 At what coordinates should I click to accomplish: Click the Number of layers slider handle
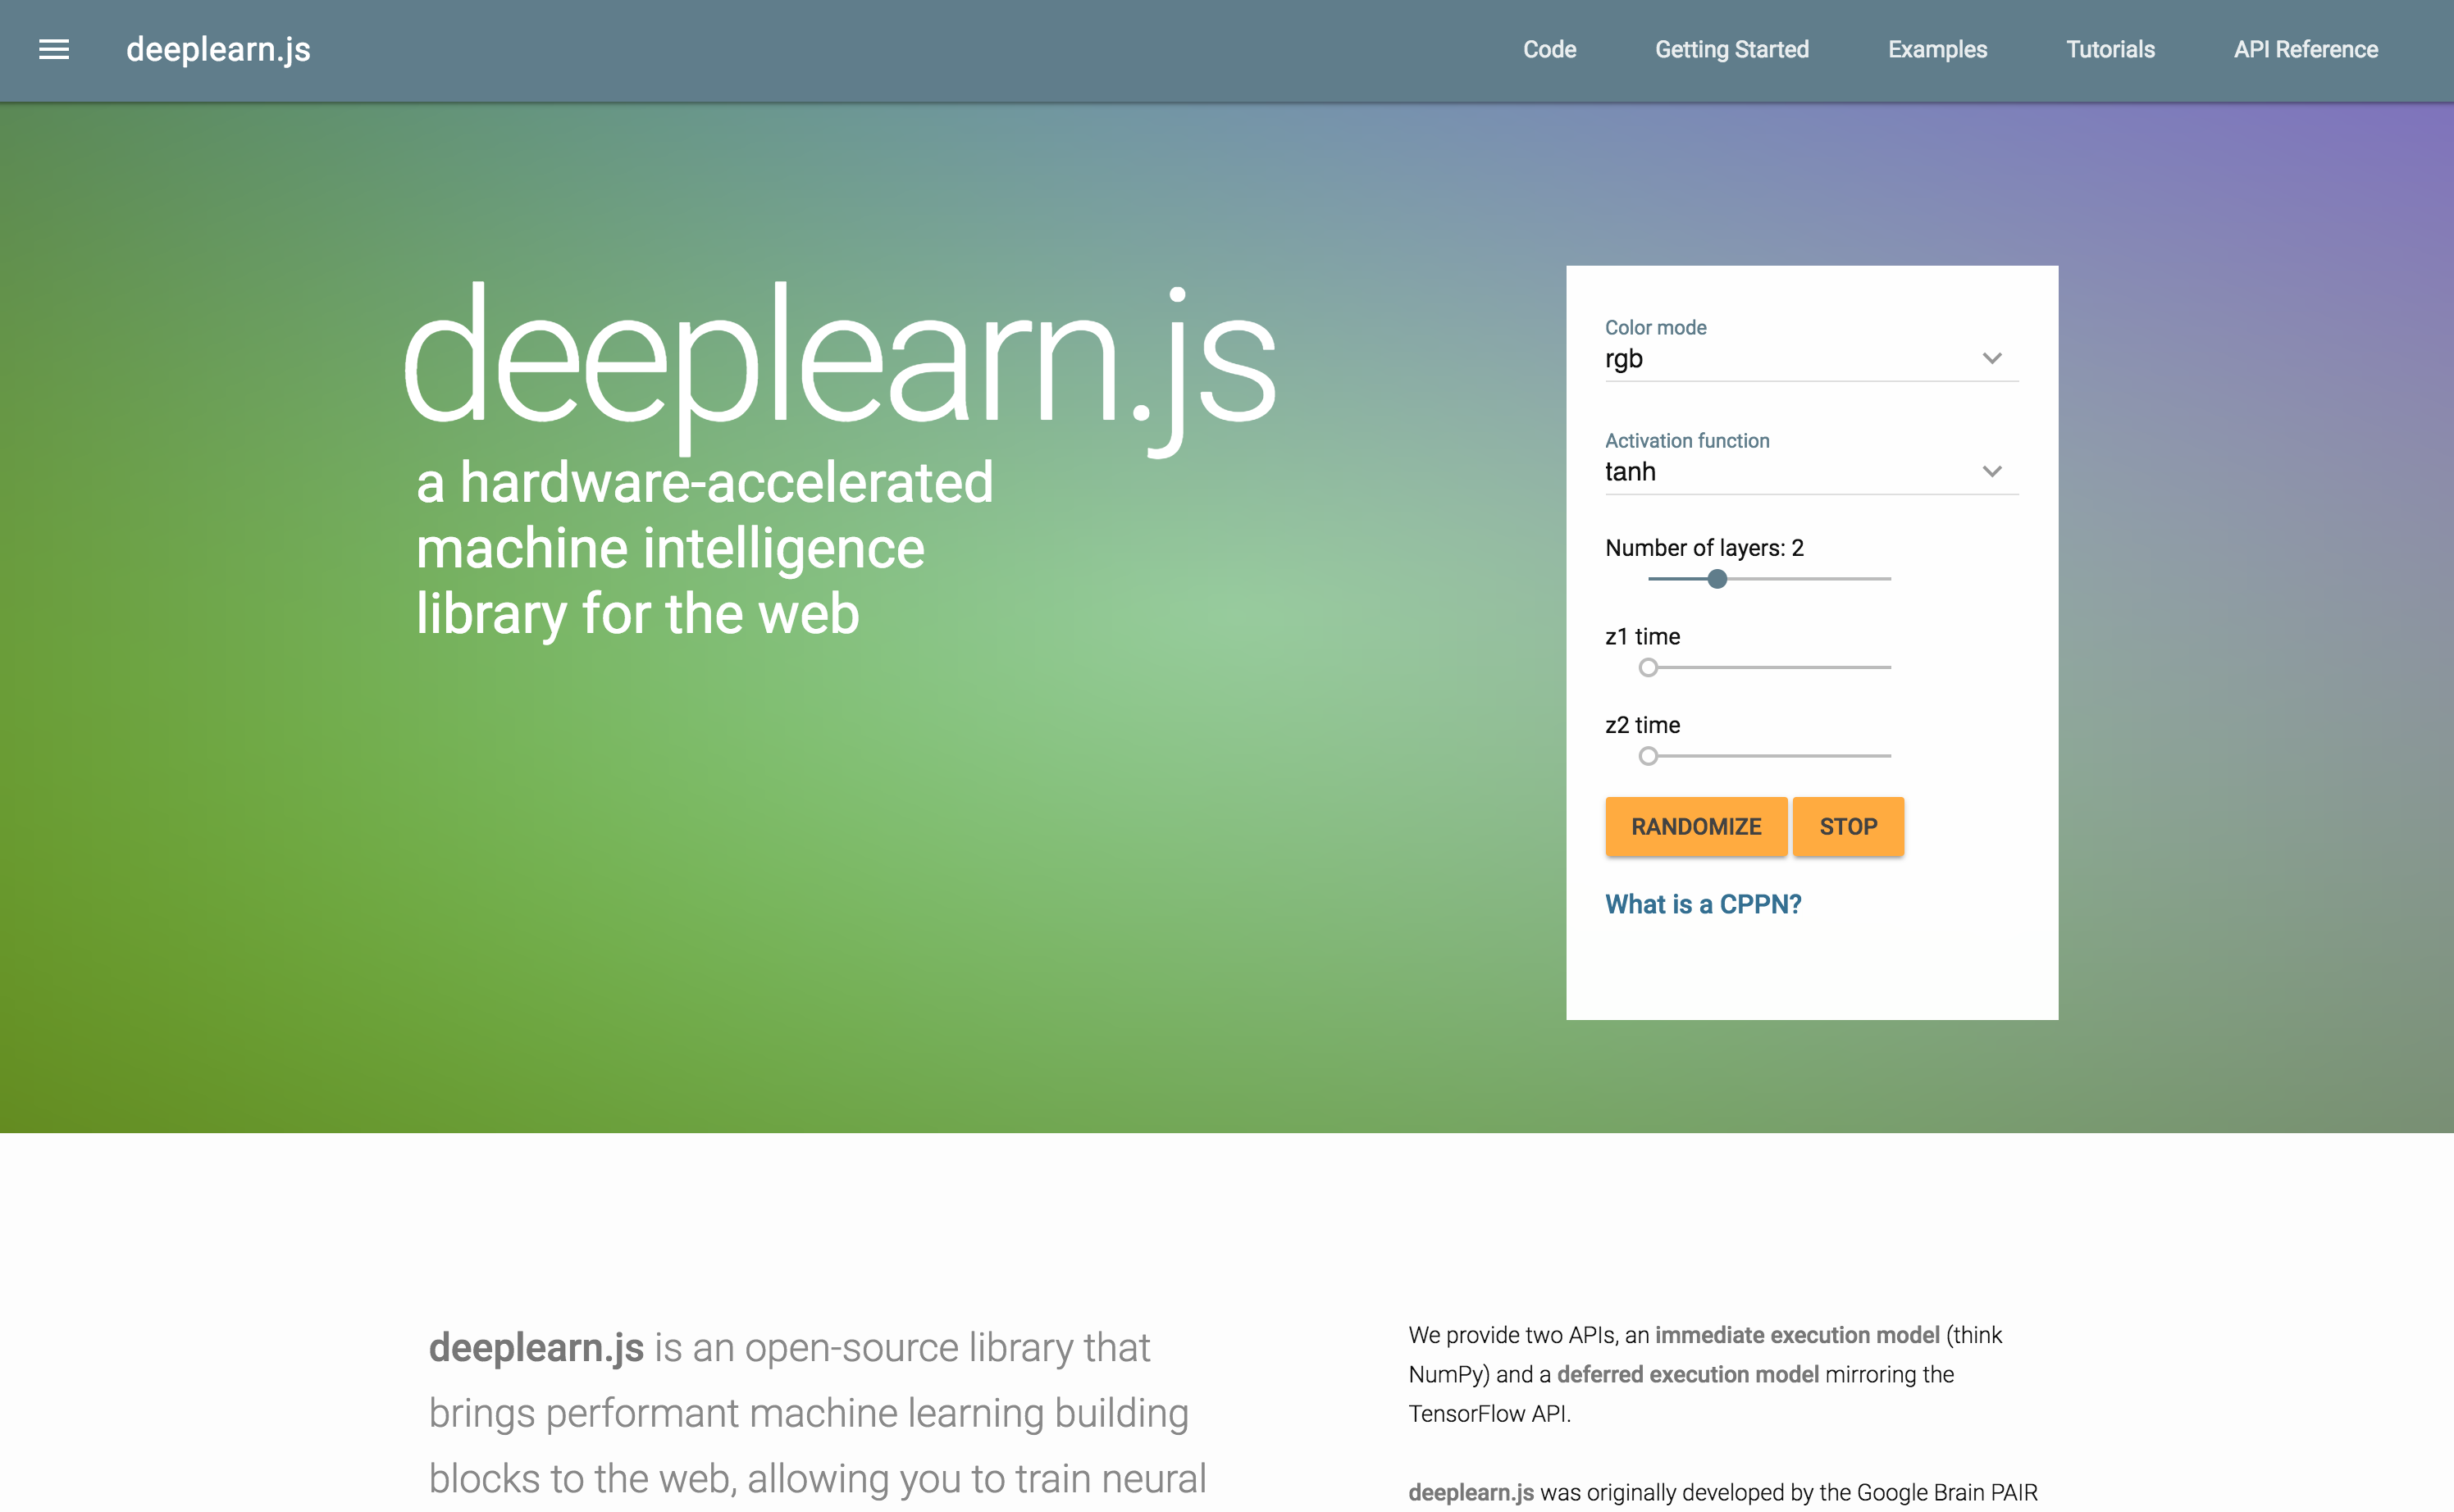point(1717,579)
